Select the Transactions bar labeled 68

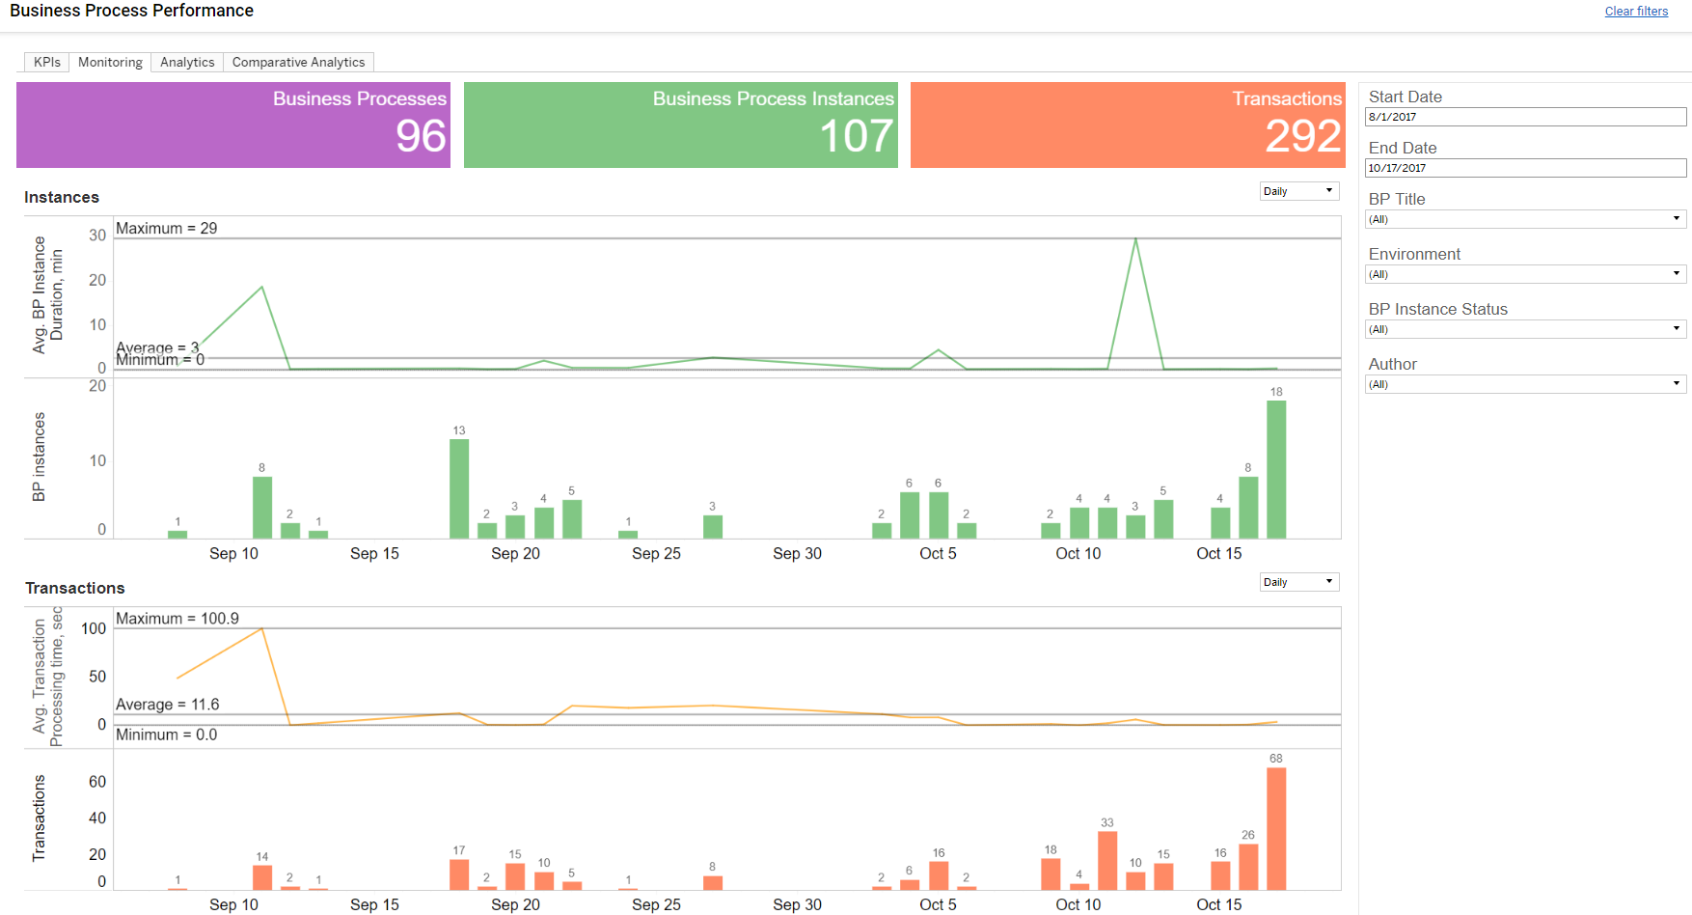(x=1276, y=828)
